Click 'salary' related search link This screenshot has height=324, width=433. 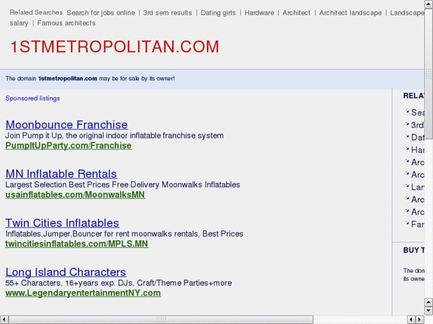coord(19,23)
